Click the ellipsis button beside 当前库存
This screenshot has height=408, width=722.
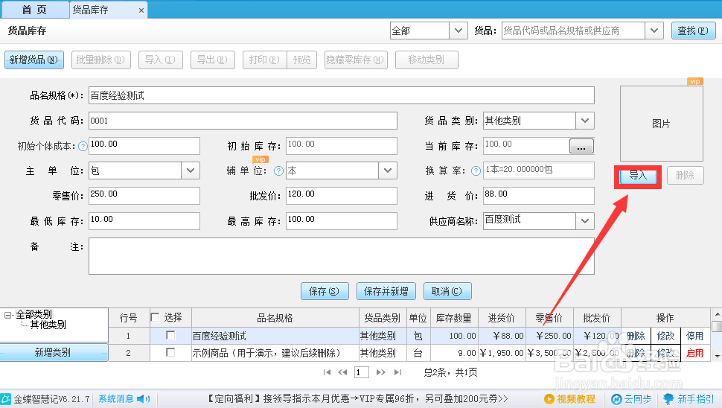coord(581,147)
